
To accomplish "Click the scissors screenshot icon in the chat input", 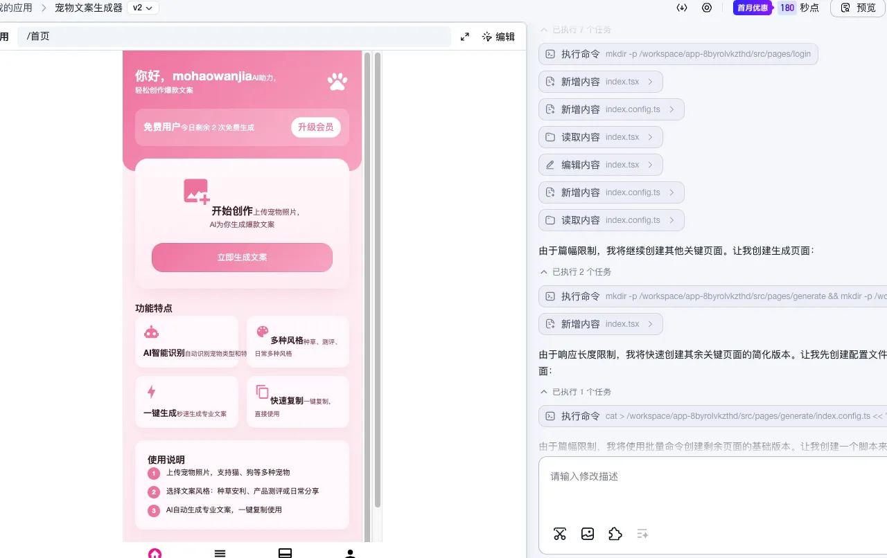I will pyautogui.click(x=560, y=534).
